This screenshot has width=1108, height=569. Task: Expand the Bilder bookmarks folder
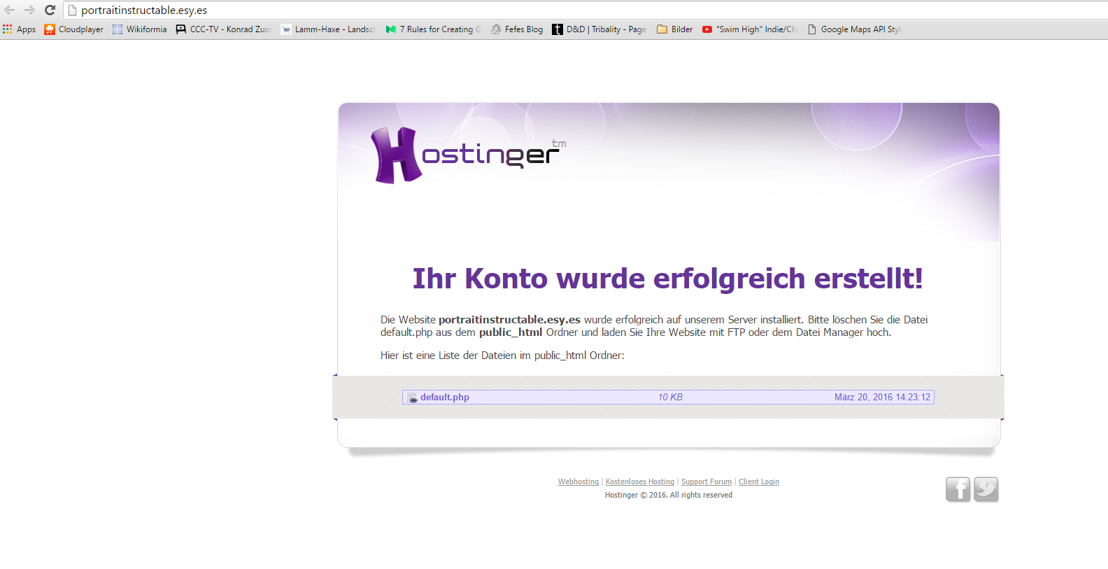[675, 29]
